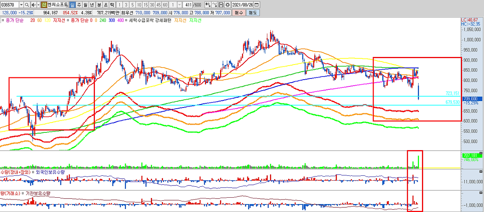Choose the 60 interval button
This screenshot has width=484, height=212.
pos(165,5)
